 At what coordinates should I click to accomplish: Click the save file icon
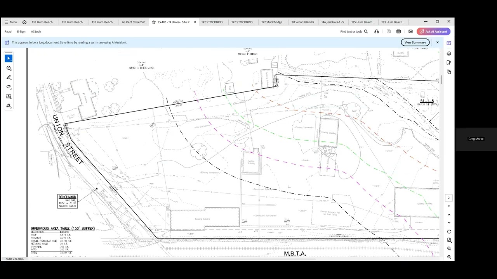388,32
